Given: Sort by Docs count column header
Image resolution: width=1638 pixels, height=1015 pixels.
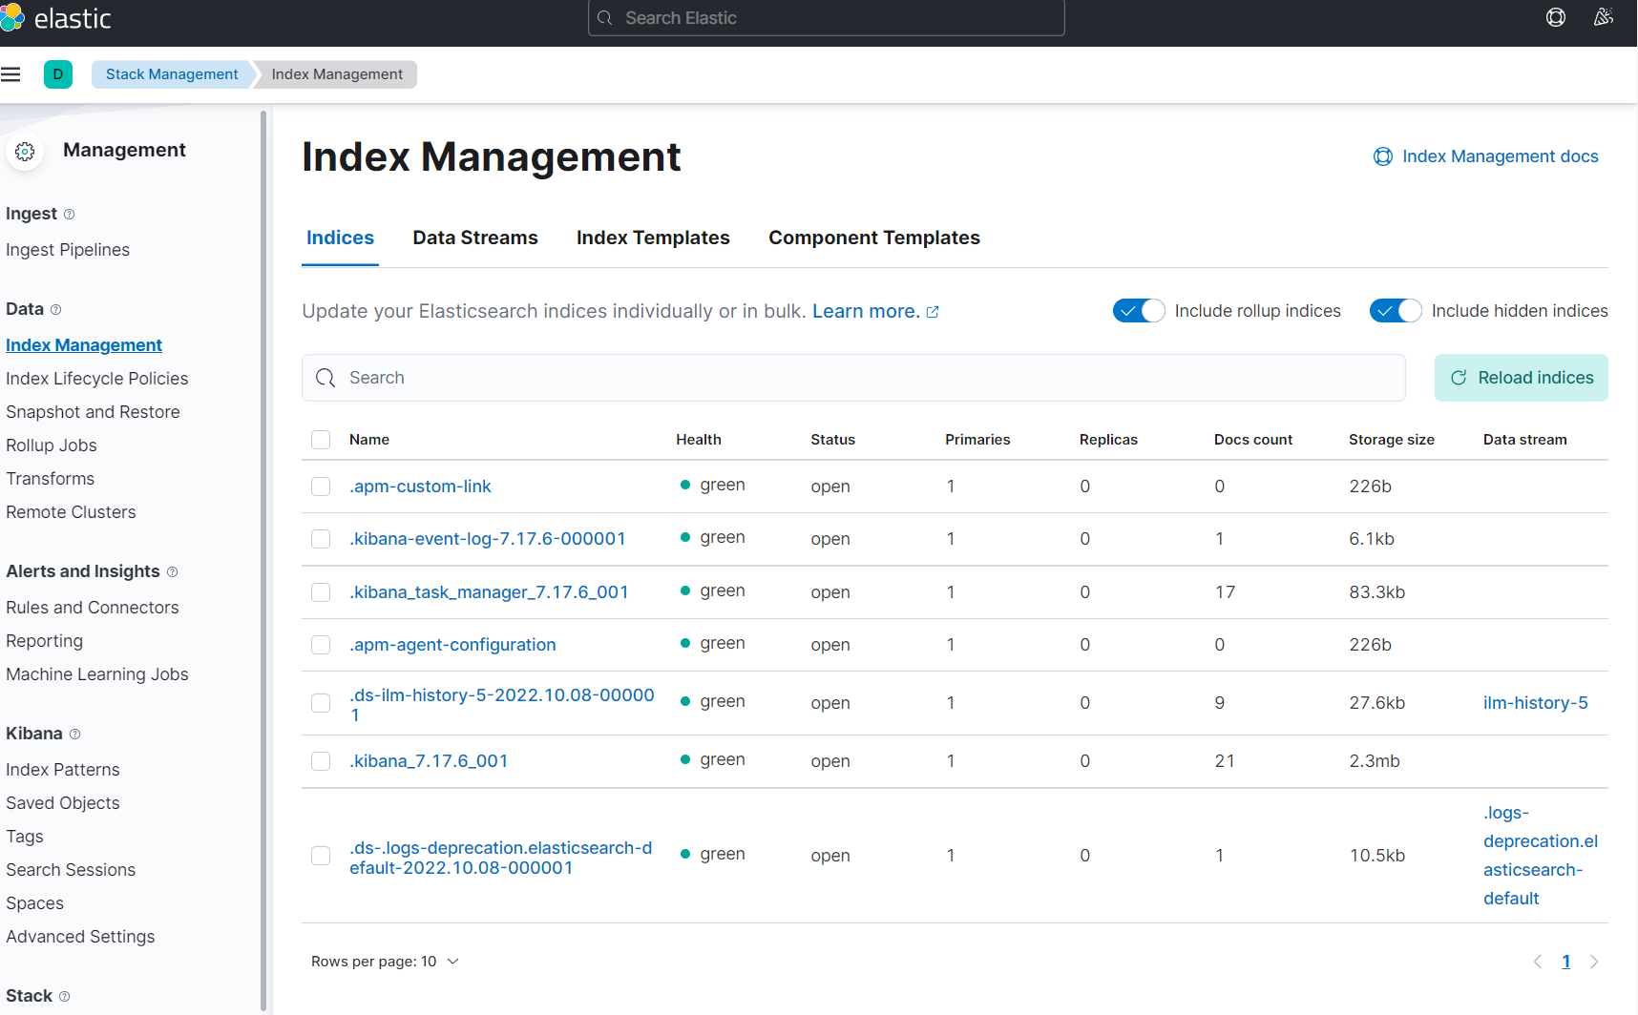Looking at the screenshot, I should 1253,440.
